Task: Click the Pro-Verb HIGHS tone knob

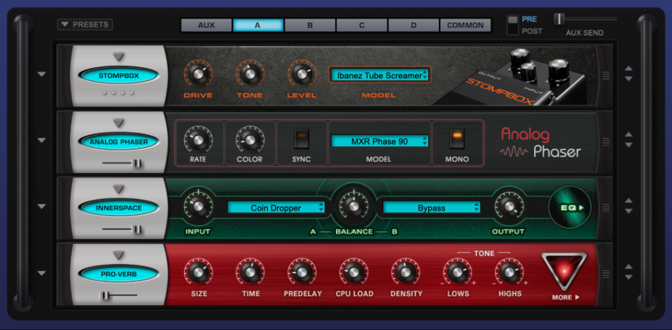Action: coord(509,272)
